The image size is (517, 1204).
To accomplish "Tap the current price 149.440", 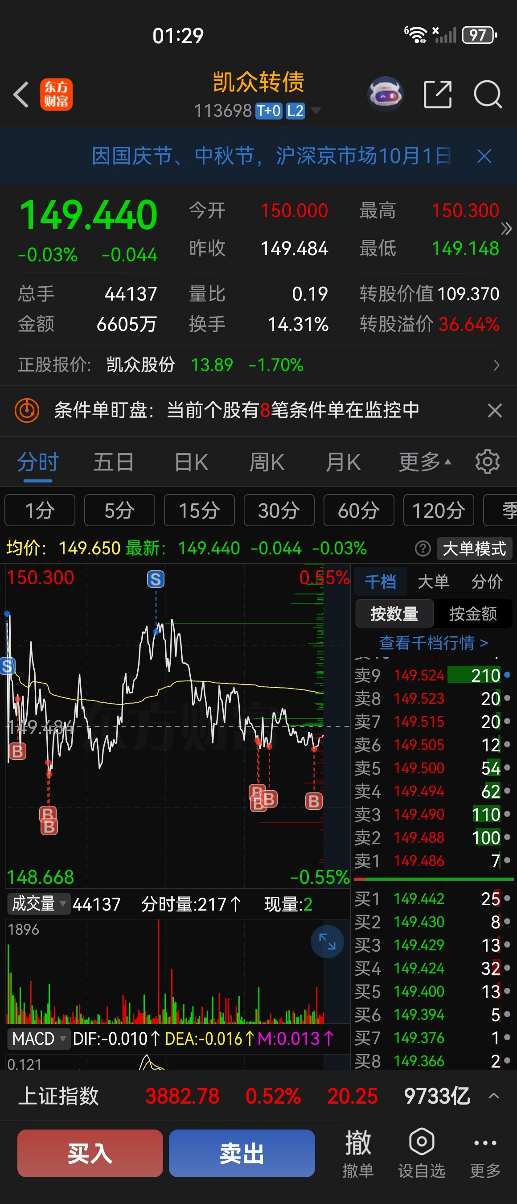I will 88,215.
